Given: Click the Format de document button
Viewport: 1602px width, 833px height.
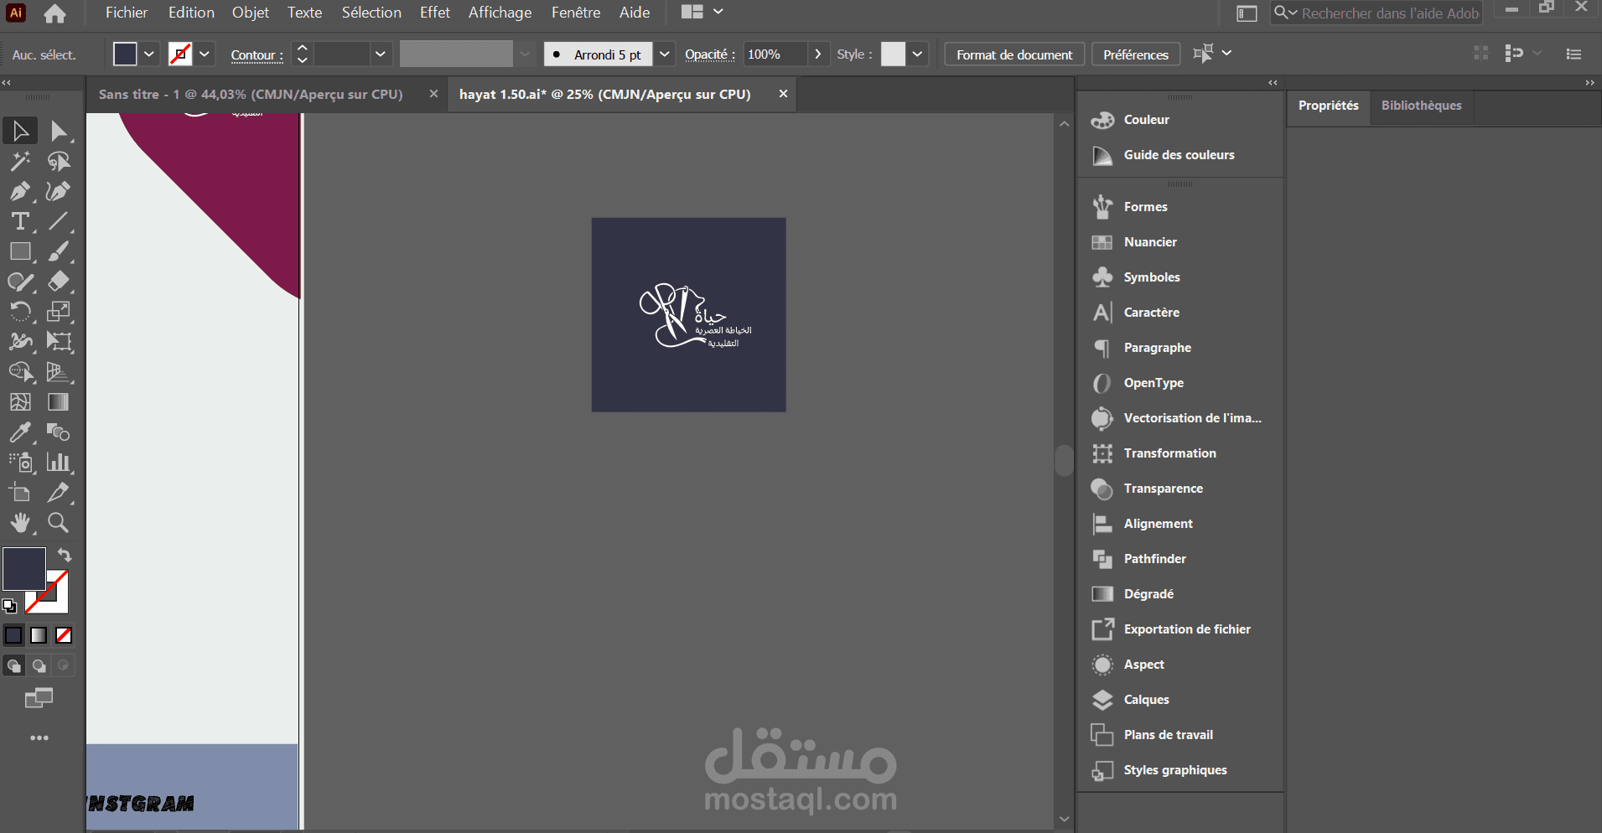Looking at the screenshot, I should tap(1014, 54).
